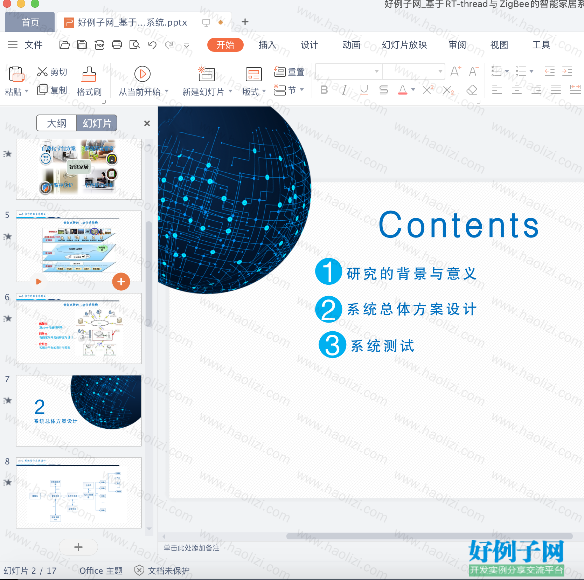
Task: Go to the 首页 home tab
Action: (x=30, y=22)
